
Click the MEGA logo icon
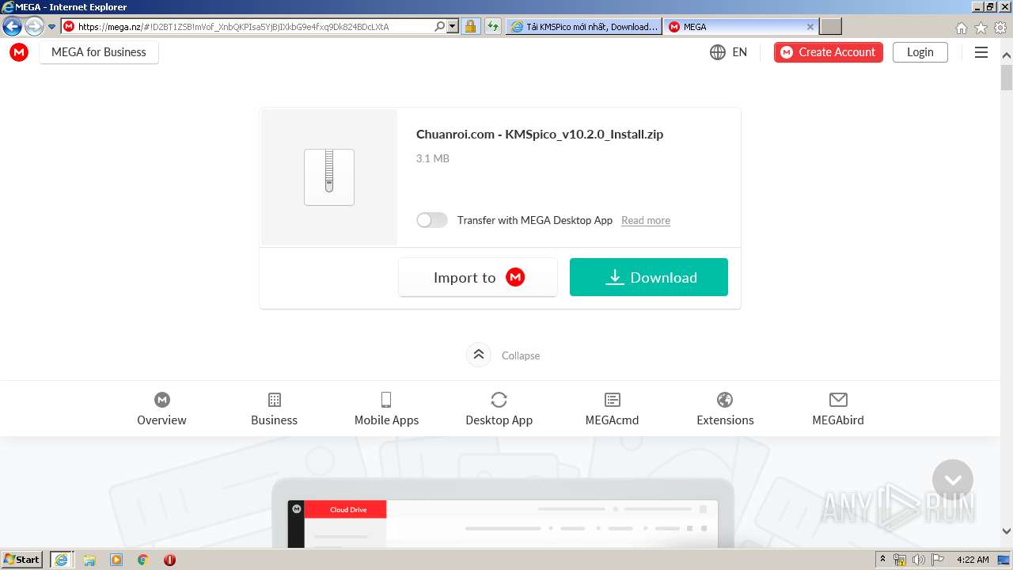click(x=19, y=52)
